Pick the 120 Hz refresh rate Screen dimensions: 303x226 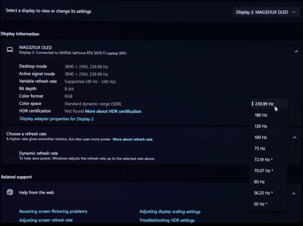click(261, 126)
